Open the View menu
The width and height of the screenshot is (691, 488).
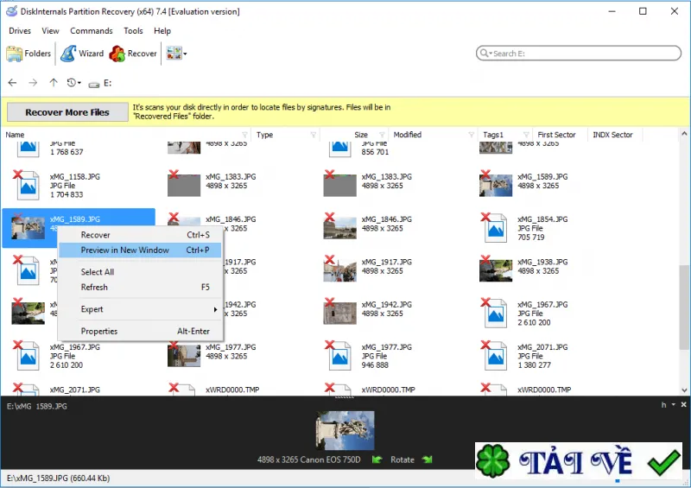pyautogui.click(x=50, y=31)
